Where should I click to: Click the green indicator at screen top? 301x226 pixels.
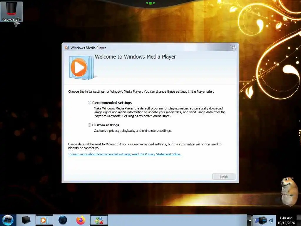(150, 3)
